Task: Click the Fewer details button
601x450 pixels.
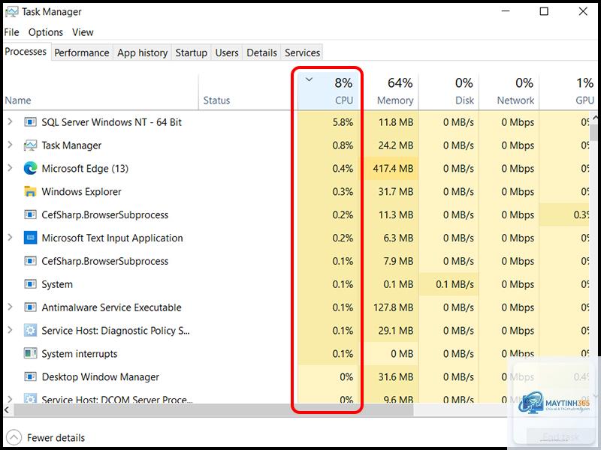Action: click(x=46, y=437)
